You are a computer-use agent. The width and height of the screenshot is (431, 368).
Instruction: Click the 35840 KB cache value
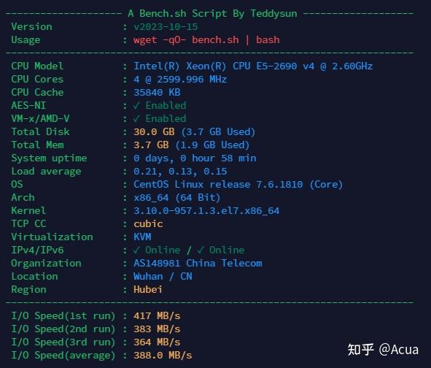[x=157, y=92]
